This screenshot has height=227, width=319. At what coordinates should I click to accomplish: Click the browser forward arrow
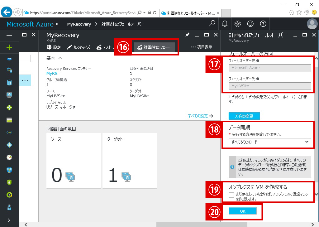pyautogui.click(x=17, y=12)
